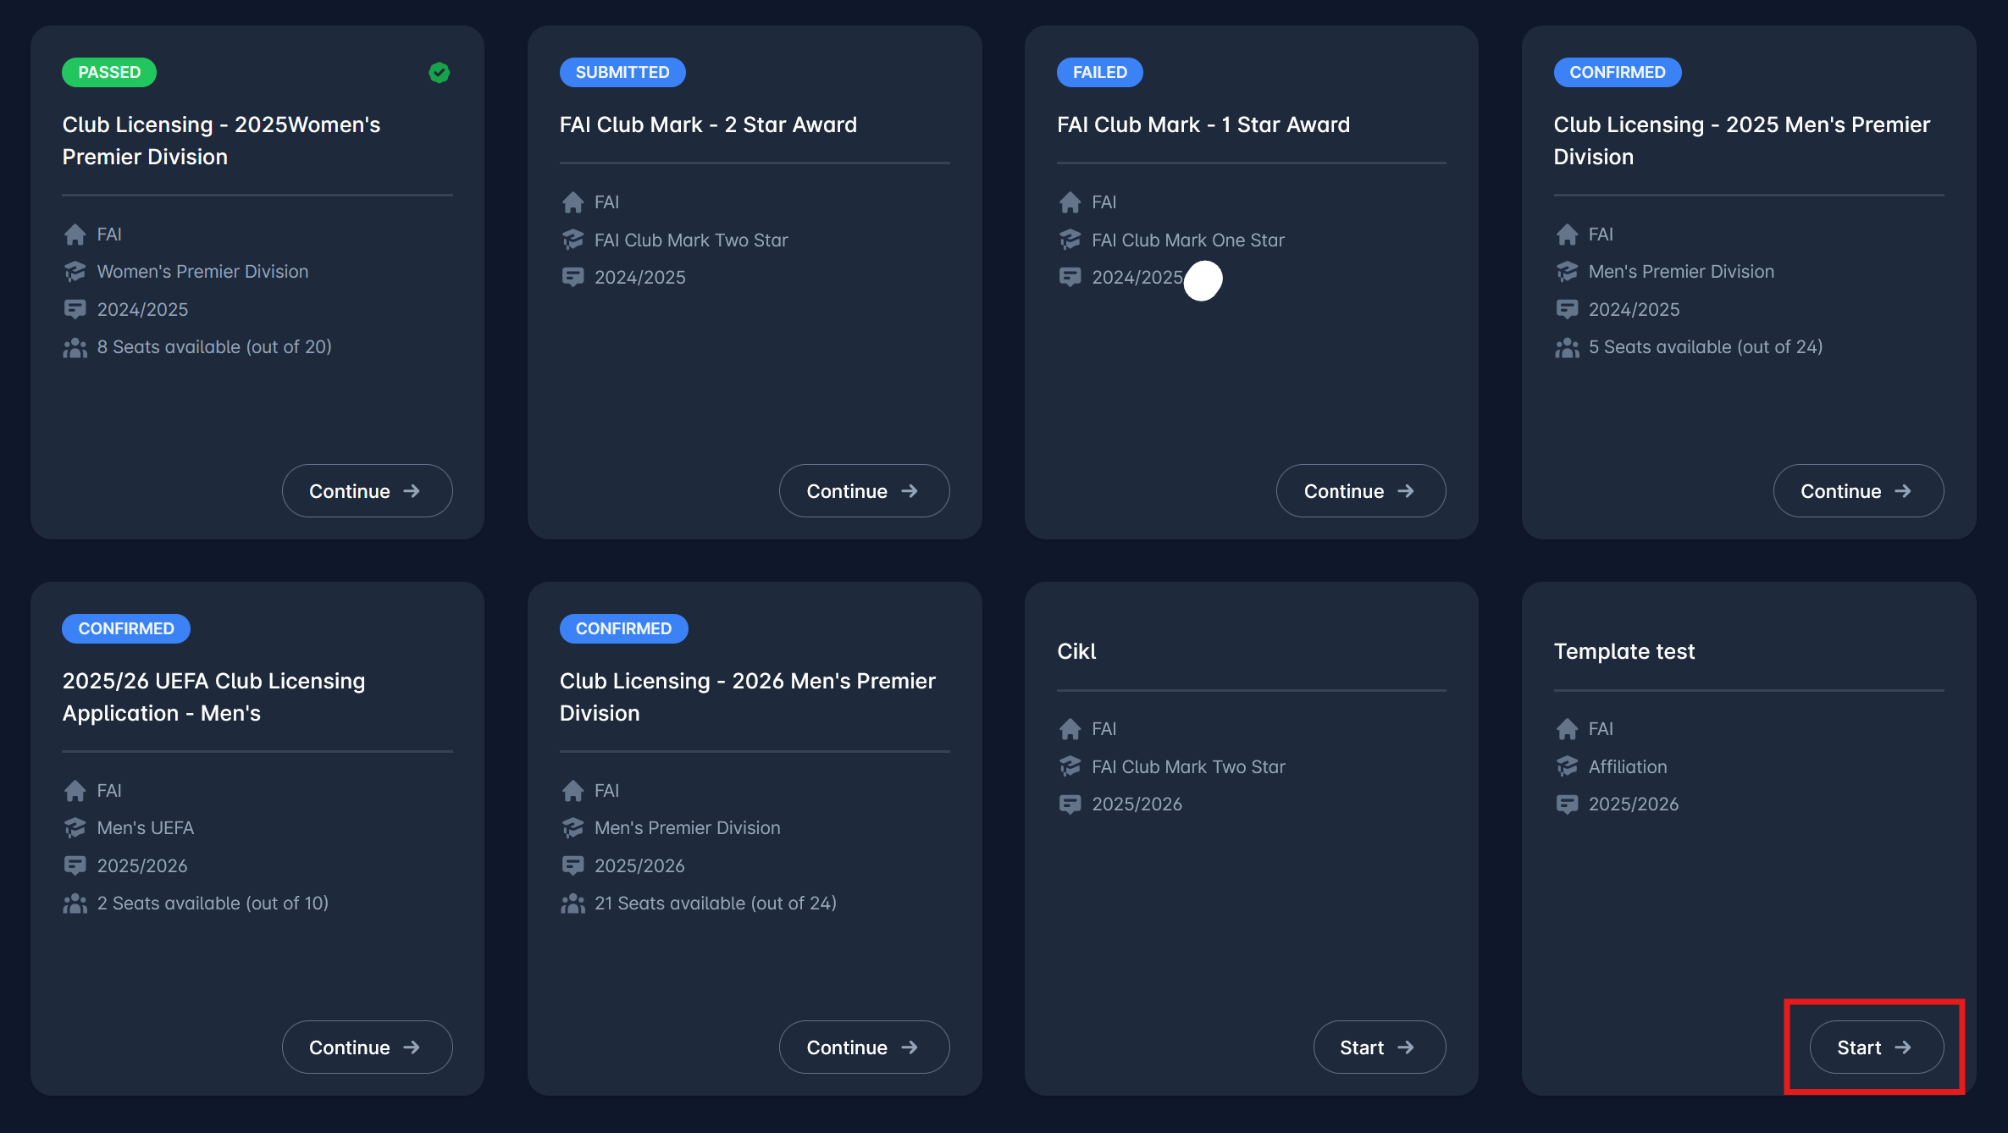Image resolution: width=2008 pixels, height=1133 pixels.
Task: Click graduation cap icon beside Affiliation
Action: [x=1567, y=766]
